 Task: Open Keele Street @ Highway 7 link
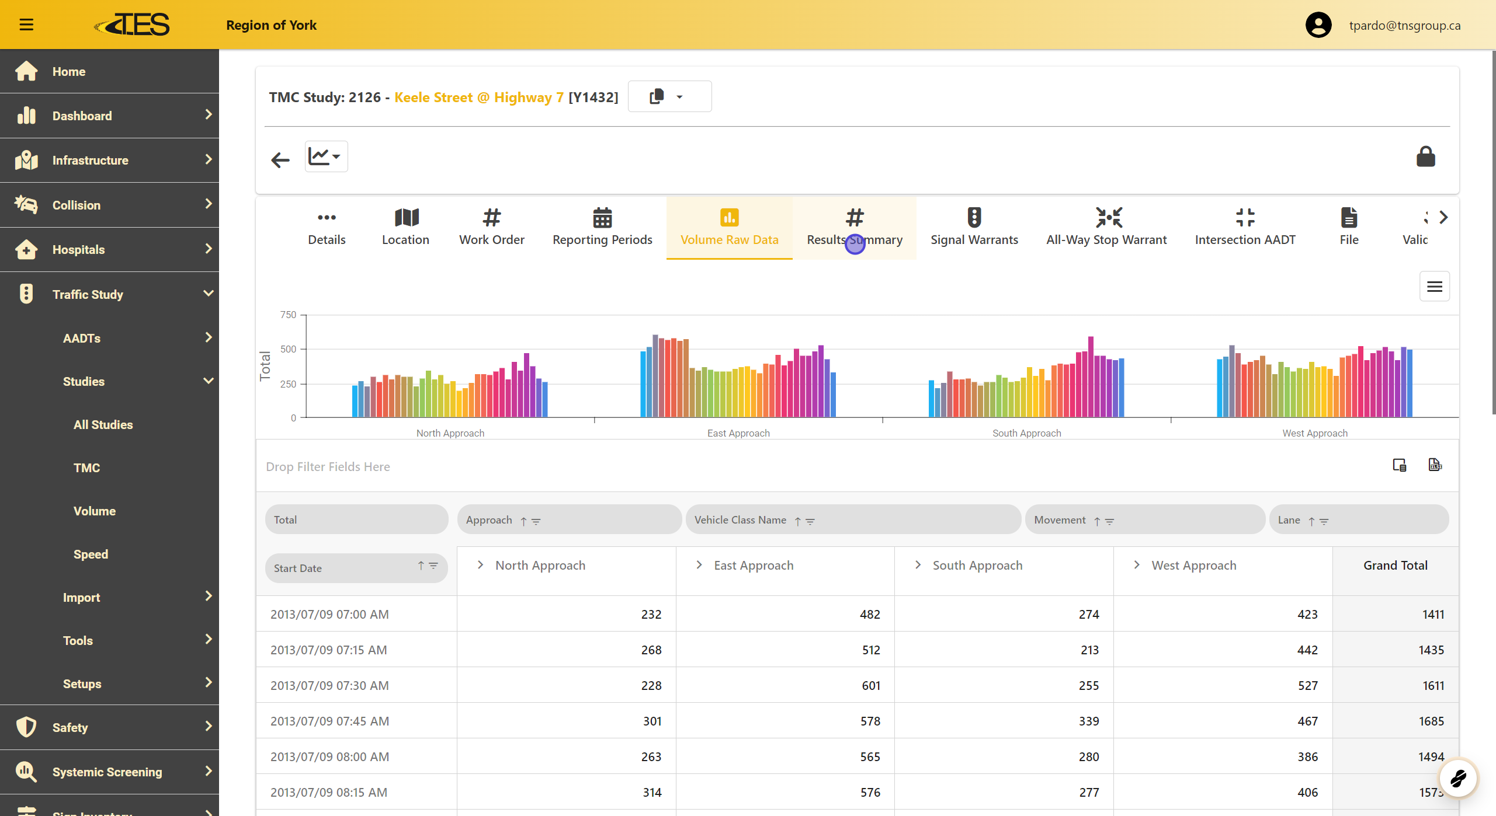coord(478,97)
